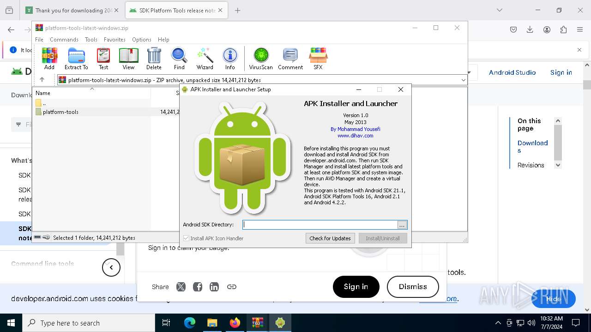
Task: Launch the Wizard tool
Action: [x=205, y=59]
